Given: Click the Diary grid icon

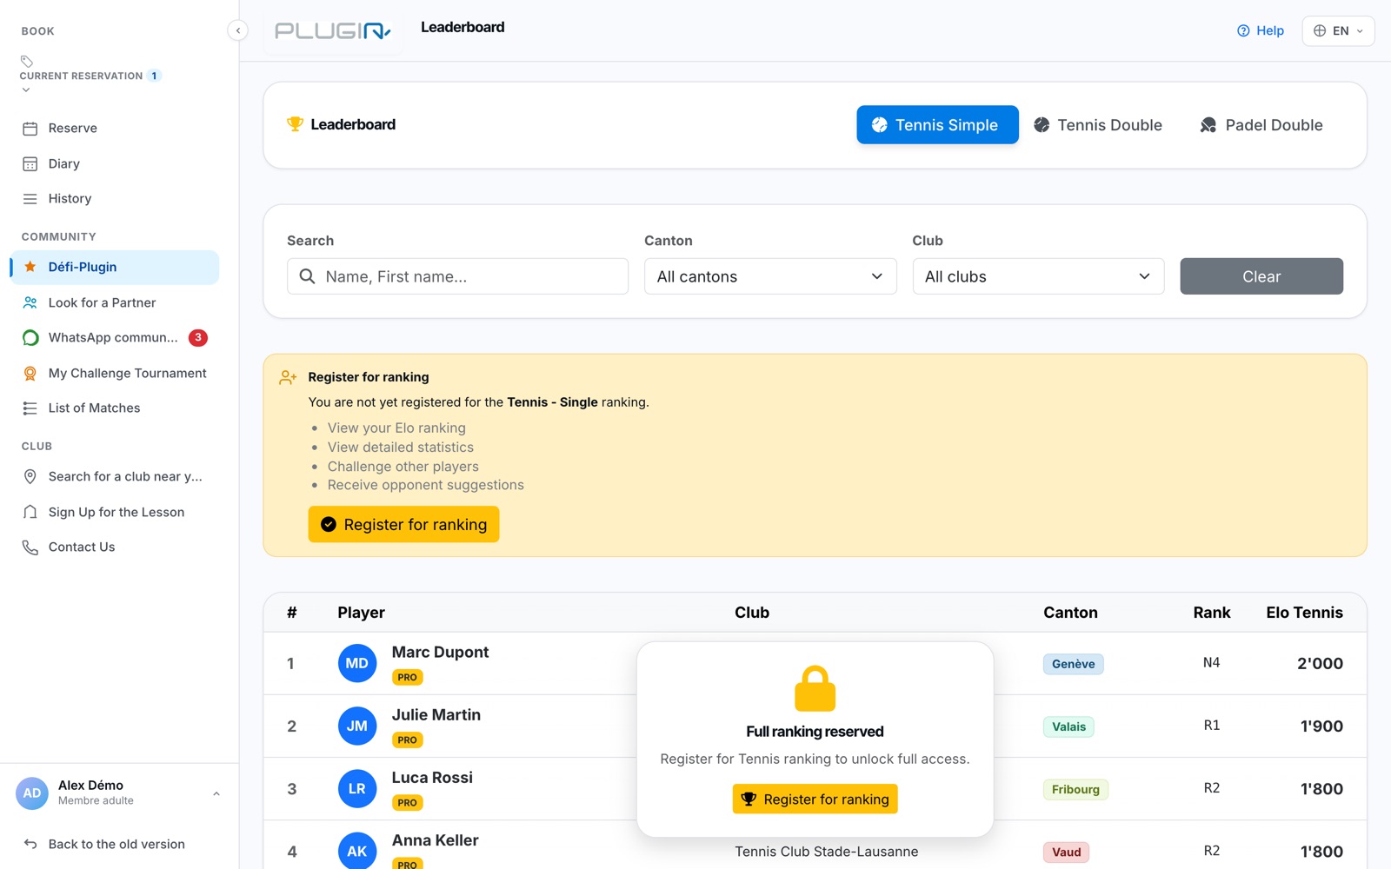Looking at the screenshot, I should 30,163.
